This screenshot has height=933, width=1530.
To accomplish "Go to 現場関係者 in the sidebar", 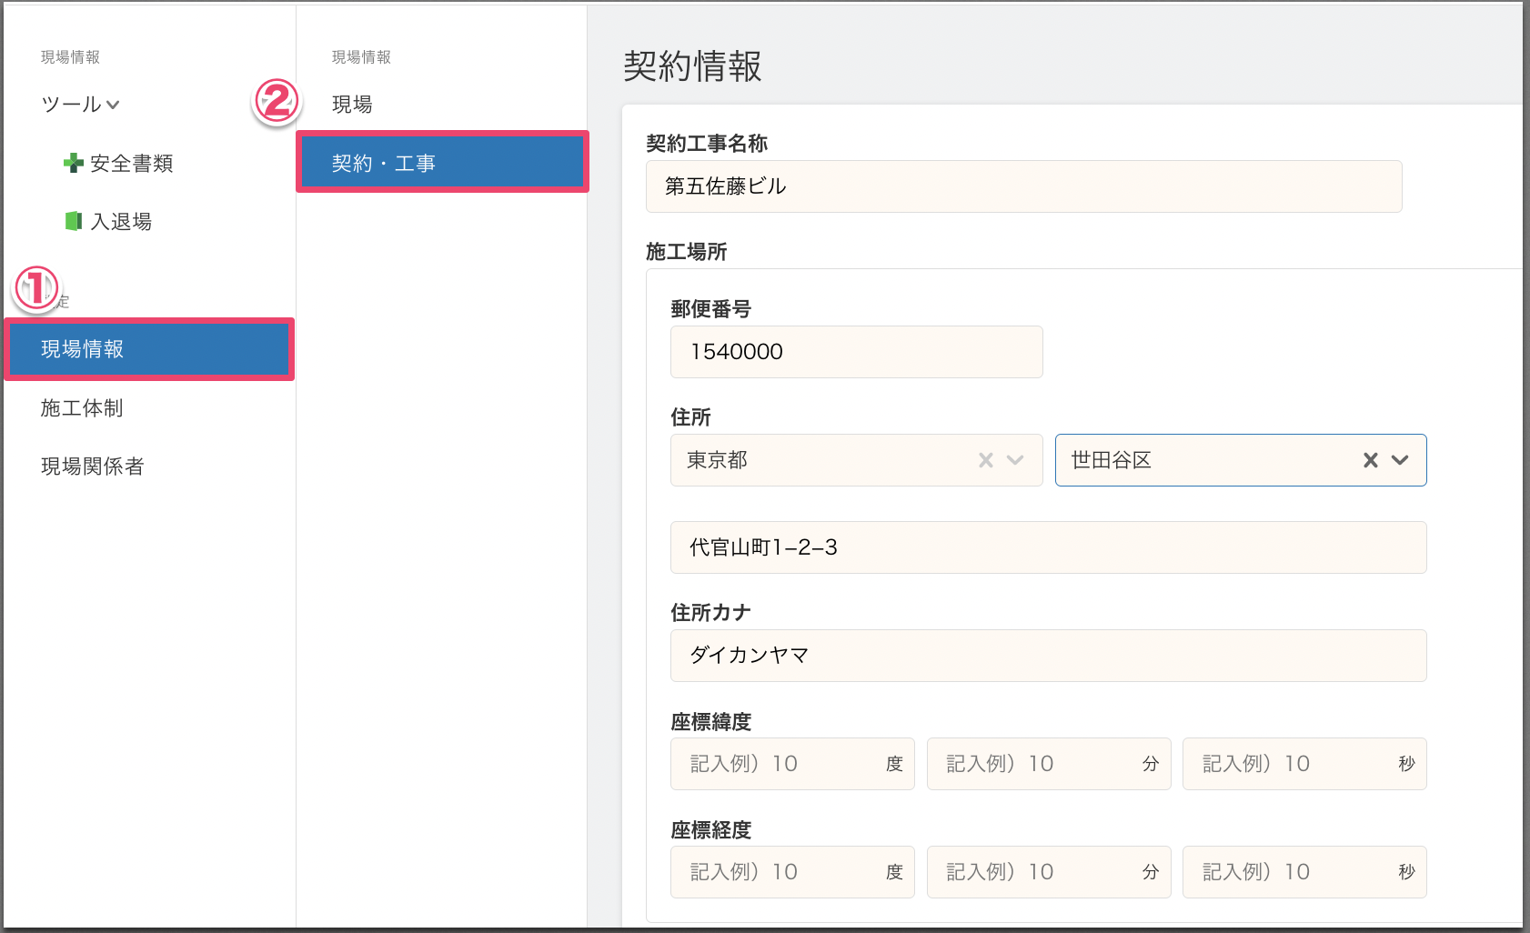I will [x=92, y=466].
